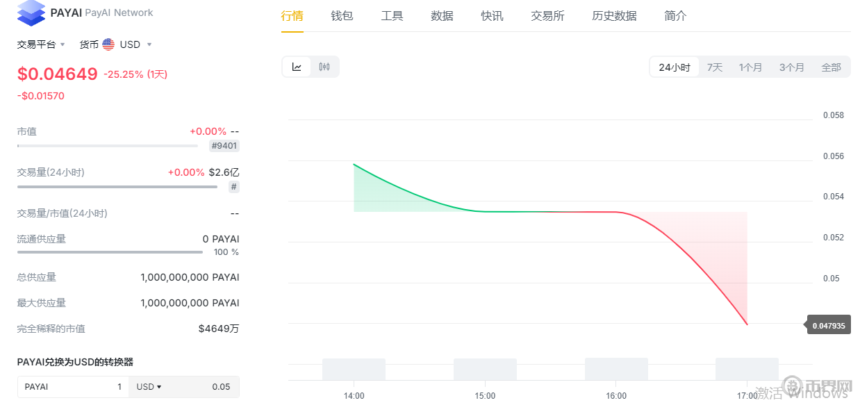Open the 钱包 tab
860x405 pixels.
pos(342,15)
